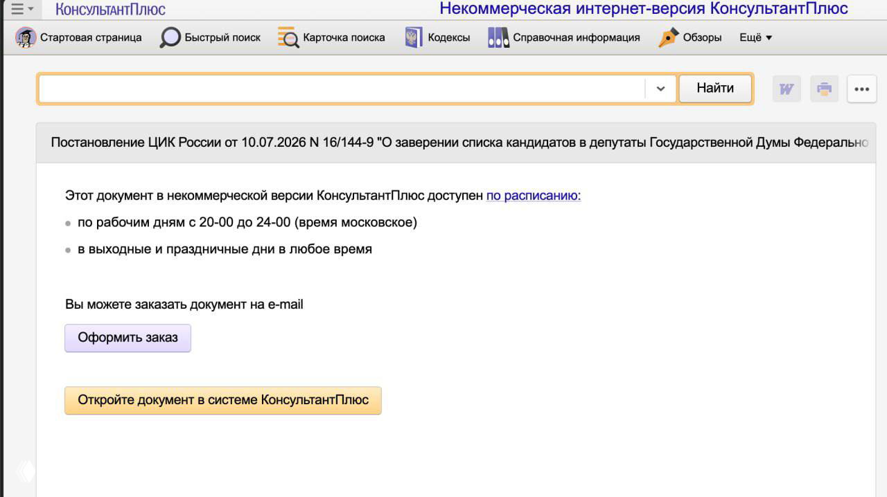This screenshot has height=497, width=887.
Task: Click the КонсультантПлюс logo
Action: pos(110,10)
